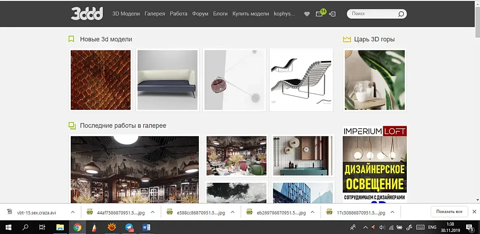Open Windows taskbar search
Viewport: 480px width, 234px height.
pyautogui.click(x=25, y=227)
